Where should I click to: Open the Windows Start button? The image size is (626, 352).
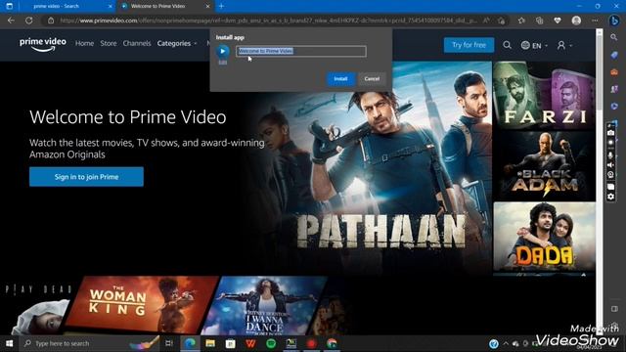coord(9,343)
